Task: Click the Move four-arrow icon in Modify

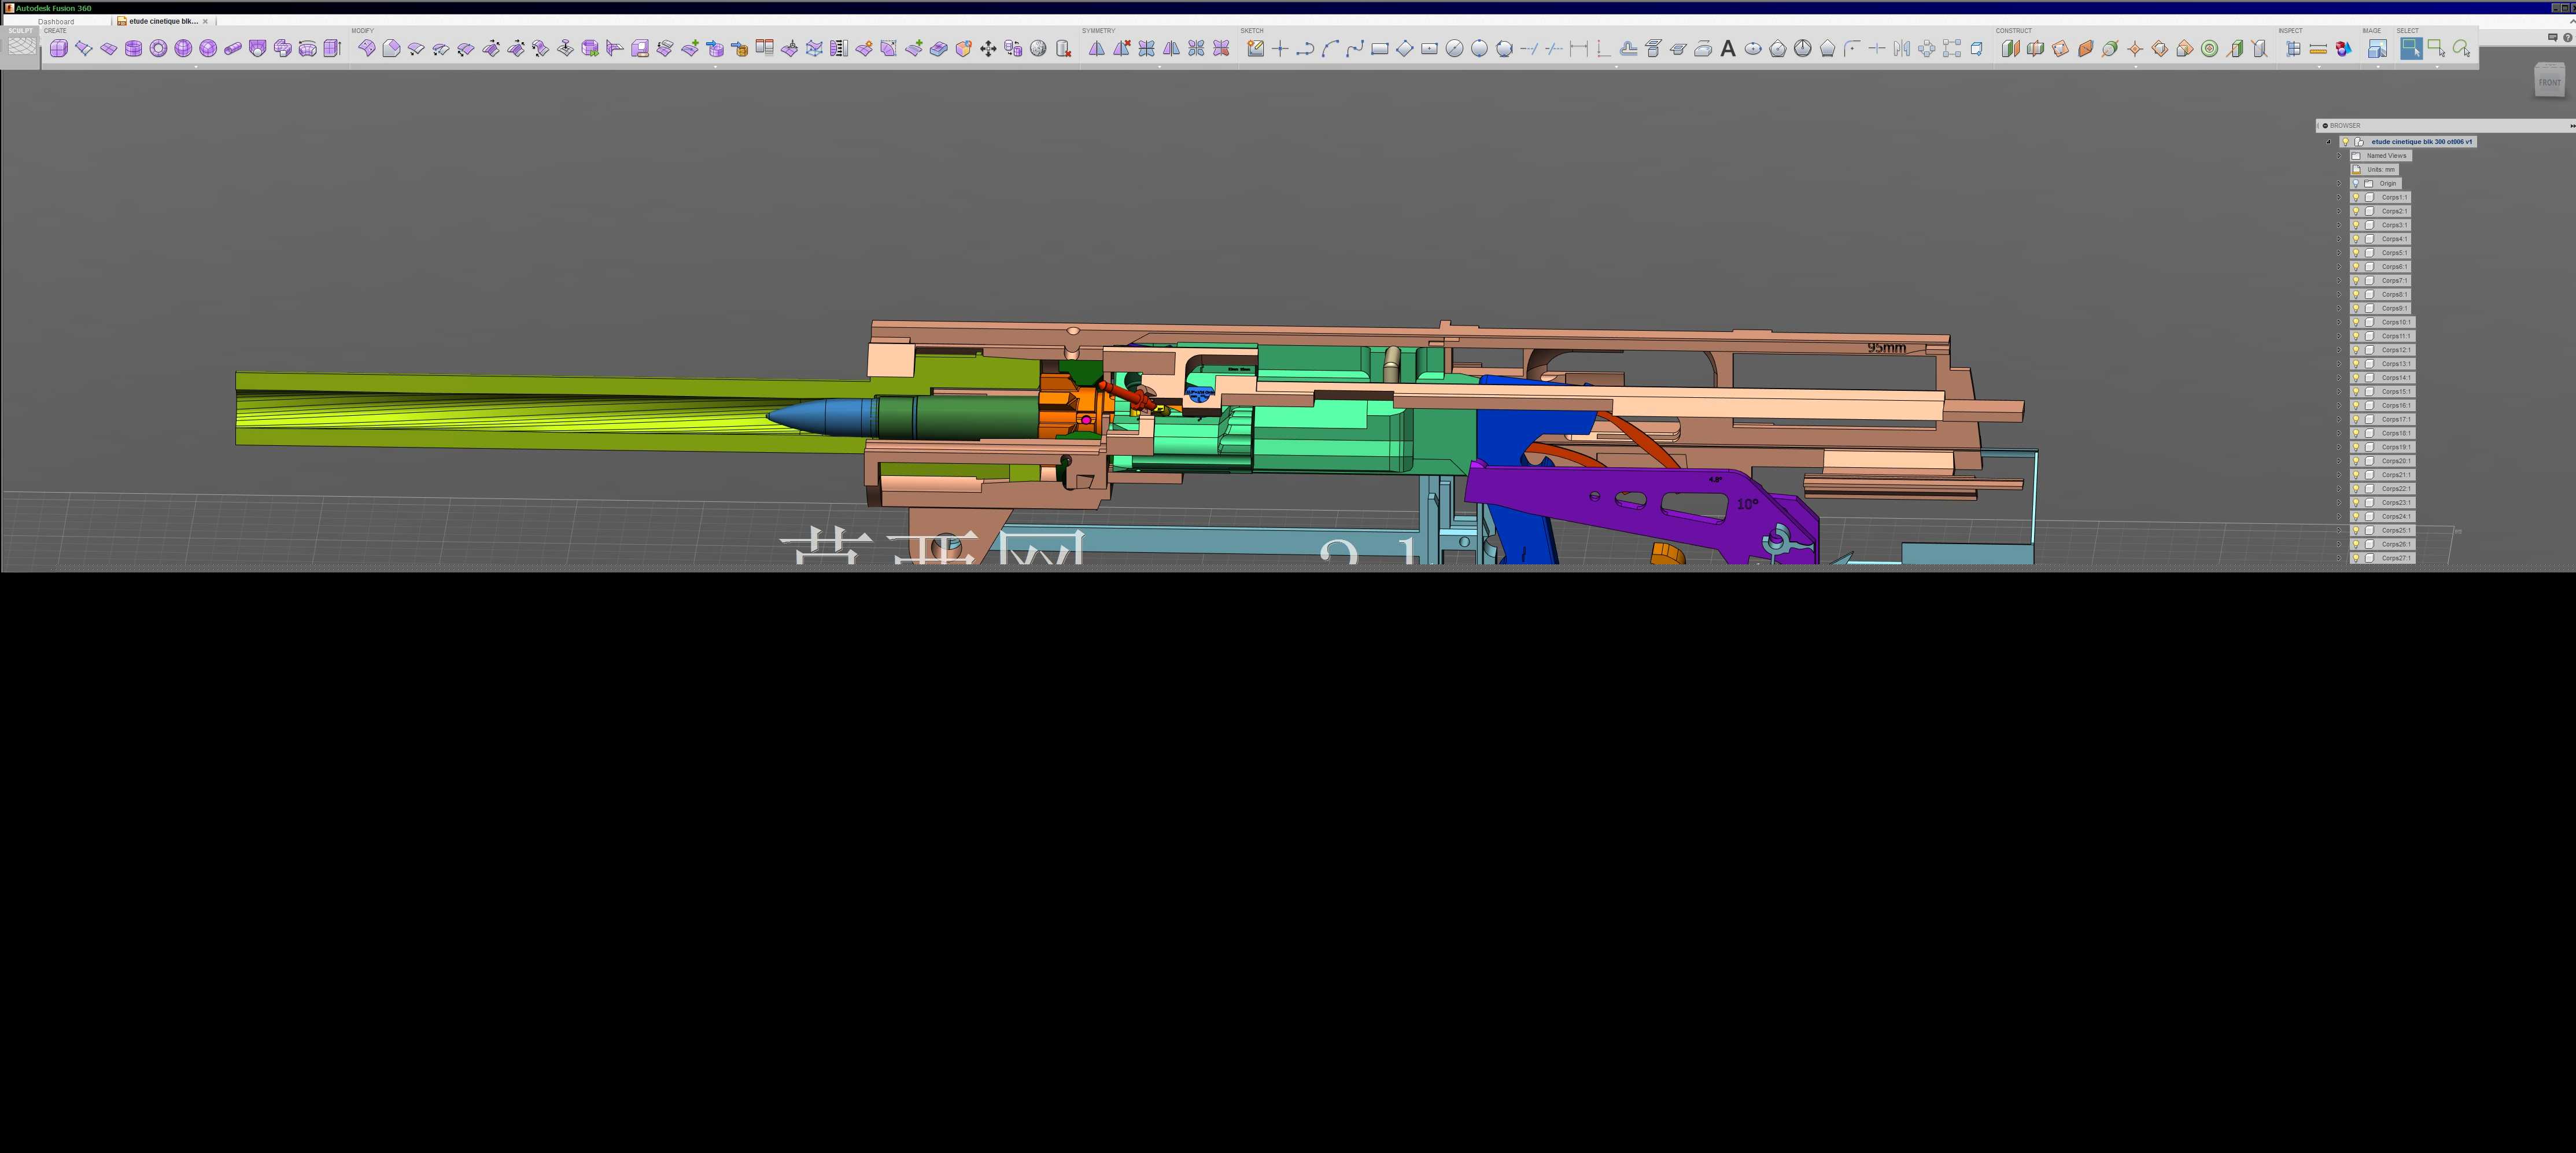Action: (988, 48)
